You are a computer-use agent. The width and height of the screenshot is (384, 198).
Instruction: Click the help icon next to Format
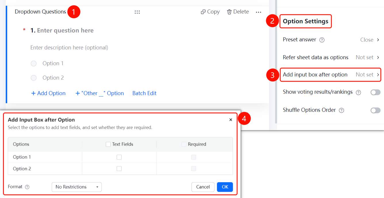point(27,187)
